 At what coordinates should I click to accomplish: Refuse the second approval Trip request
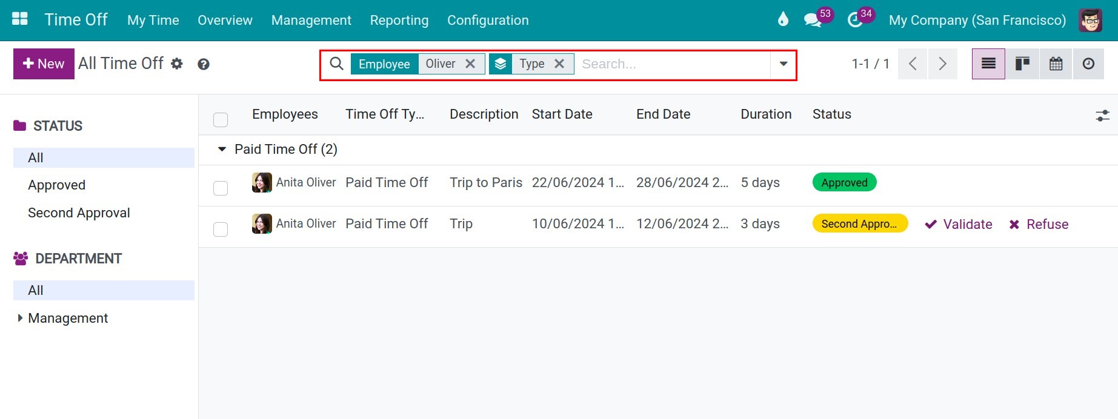tap(1039, 224)
